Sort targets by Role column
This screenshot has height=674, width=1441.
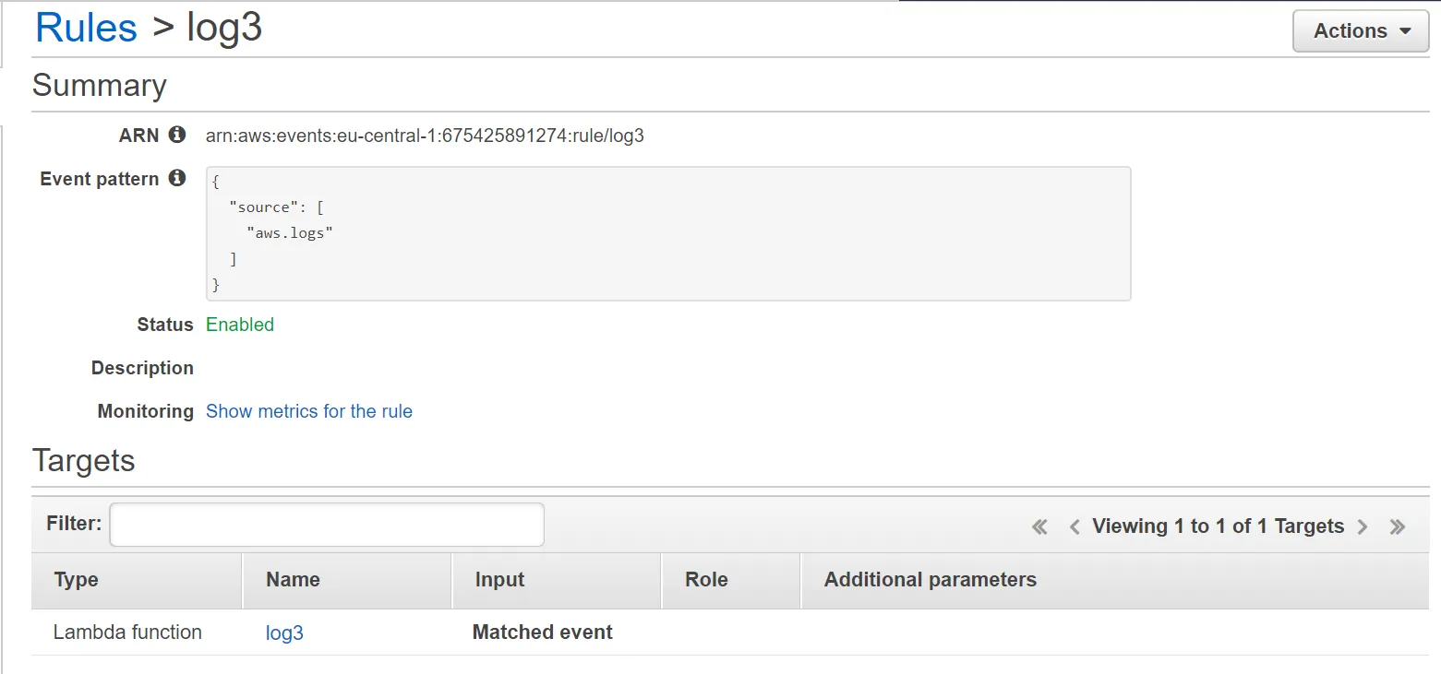(x=706, y=580)
